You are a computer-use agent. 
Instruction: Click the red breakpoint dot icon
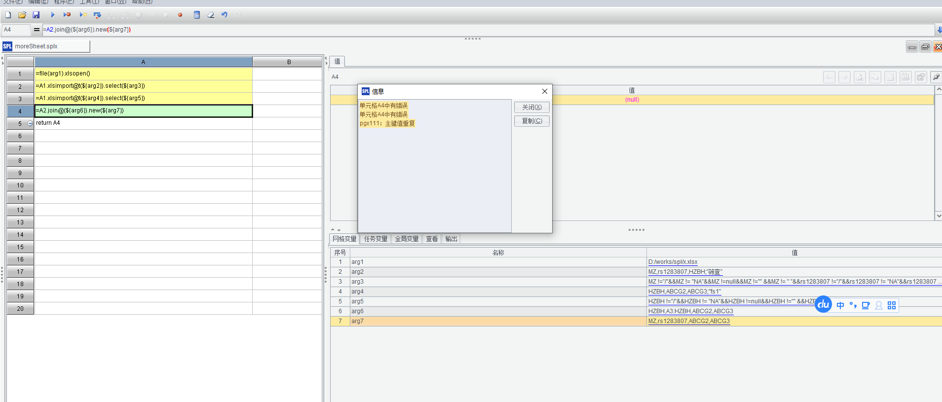[x=180, y=15]
